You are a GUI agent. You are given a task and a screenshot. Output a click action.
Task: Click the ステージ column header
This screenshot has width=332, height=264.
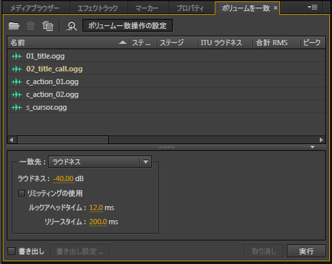(x=177, y=42)
